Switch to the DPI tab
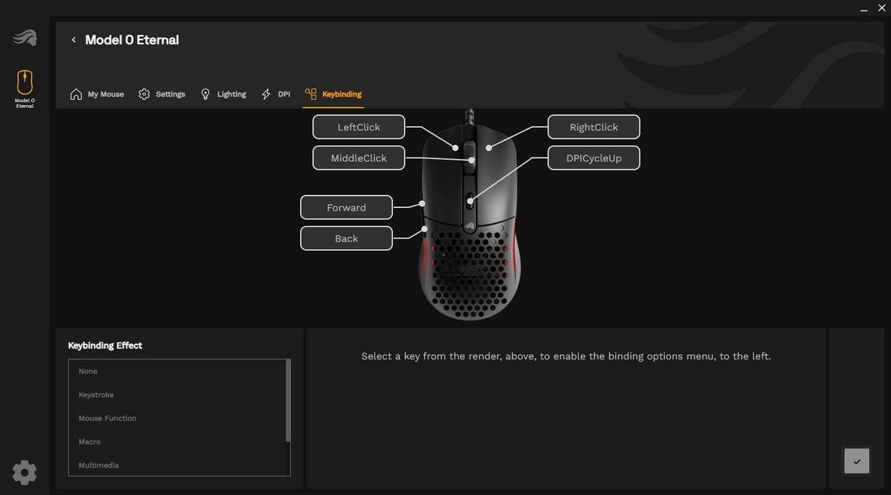 point(276,94)
